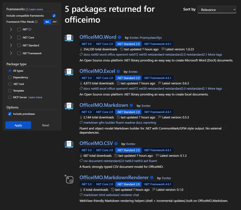The width and height of the screenshot is (241, 210).
Task: Open Learn more link beside MCP Server
Action: pyautogui.click(x=35, y=97)
